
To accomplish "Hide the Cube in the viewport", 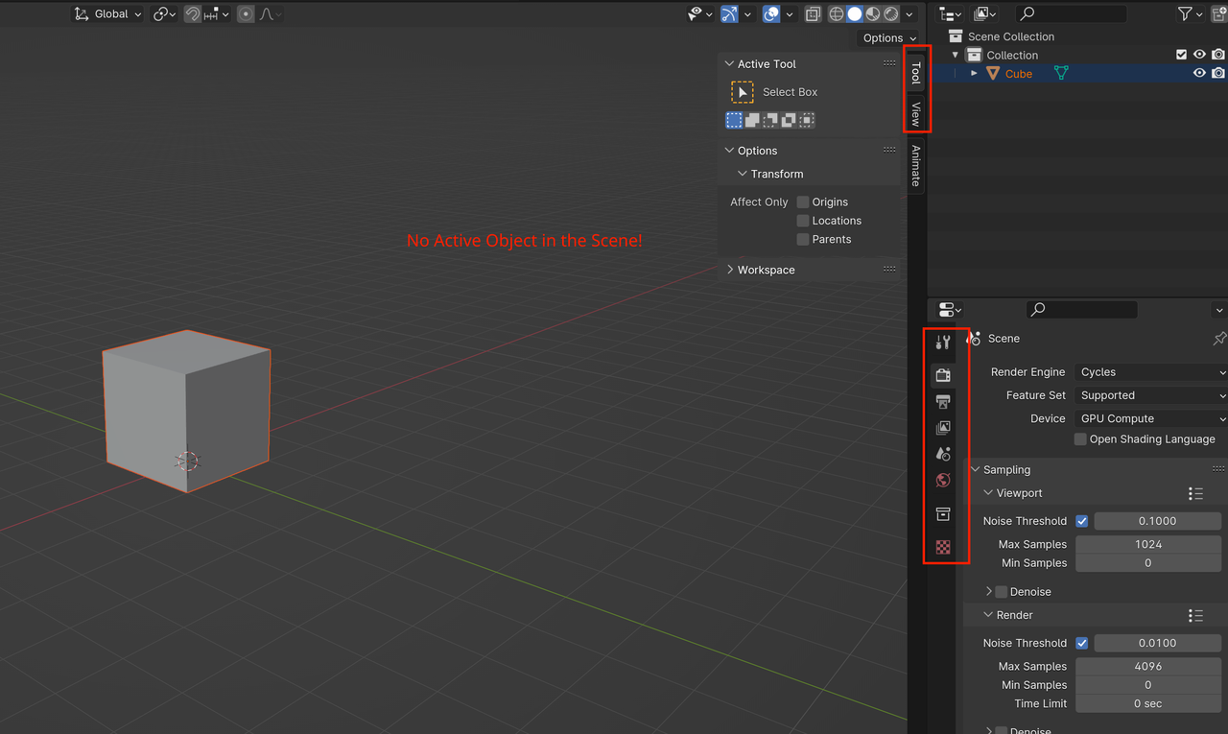I will pos(1199,74).
